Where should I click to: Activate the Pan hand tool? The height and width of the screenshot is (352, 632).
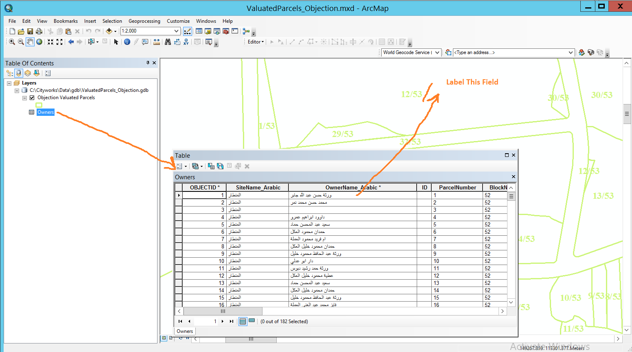pos(30,42)
